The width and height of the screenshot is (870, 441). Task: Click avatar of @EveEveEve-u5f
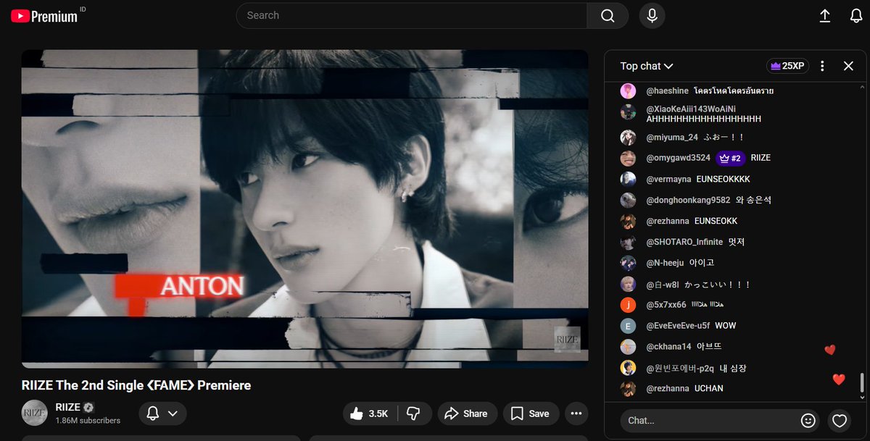(x=628, y=326)
